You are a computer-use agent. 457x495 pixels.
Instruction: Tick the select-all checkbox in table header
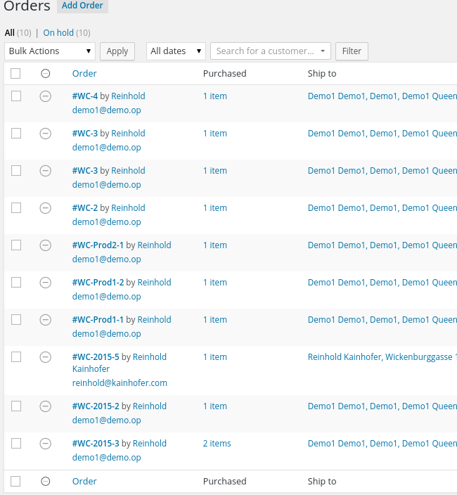16,74
